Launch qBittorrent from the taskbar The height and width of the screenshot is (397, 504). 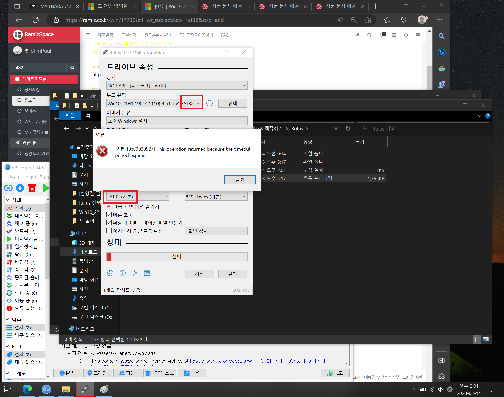(46, 389)
